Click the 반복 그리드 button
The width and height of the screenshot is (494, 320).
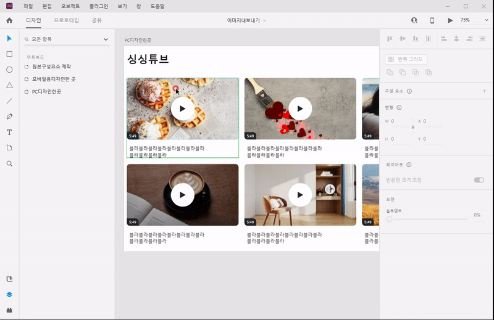[406, 59]
